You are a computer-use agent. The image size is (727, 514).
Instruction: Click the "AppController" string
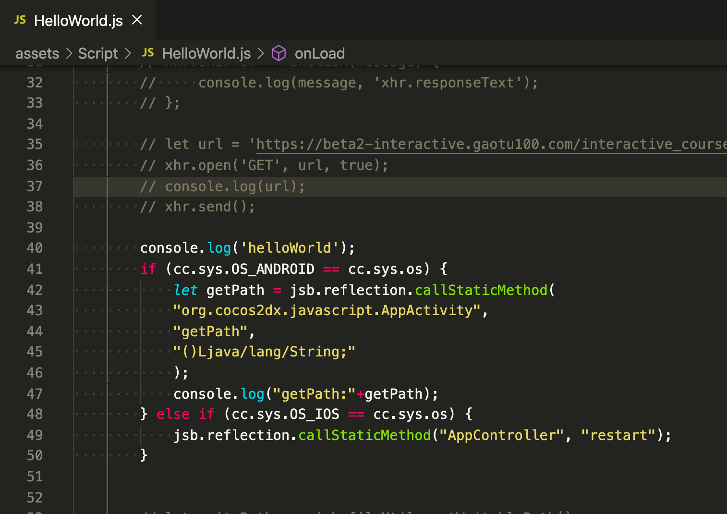pos(502,435)
